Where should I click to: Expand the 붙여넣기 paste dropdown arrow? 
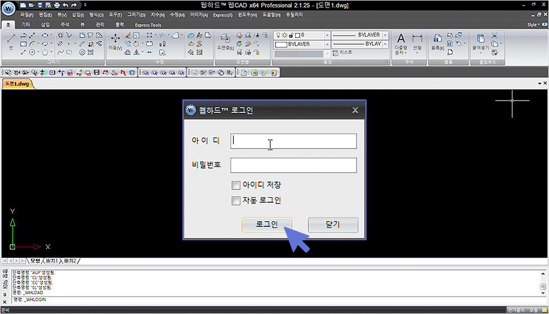pos(481,53)
